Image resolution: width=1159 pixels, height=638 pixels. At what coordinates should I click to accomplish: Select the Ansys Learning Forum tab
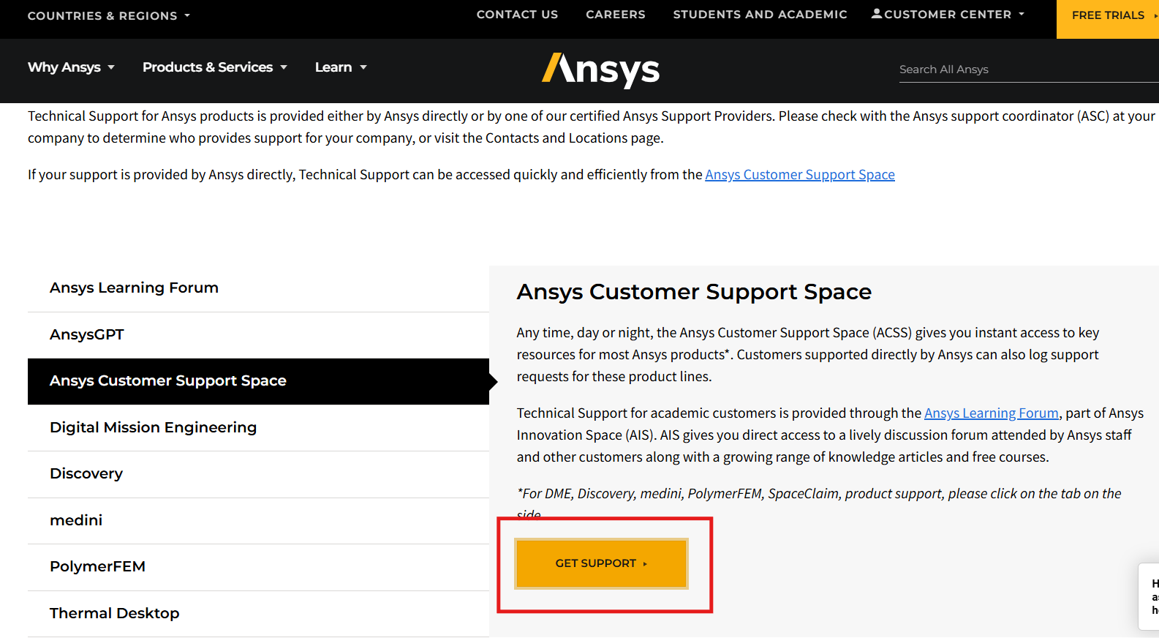pyautogui.click(x=134, y=288)
